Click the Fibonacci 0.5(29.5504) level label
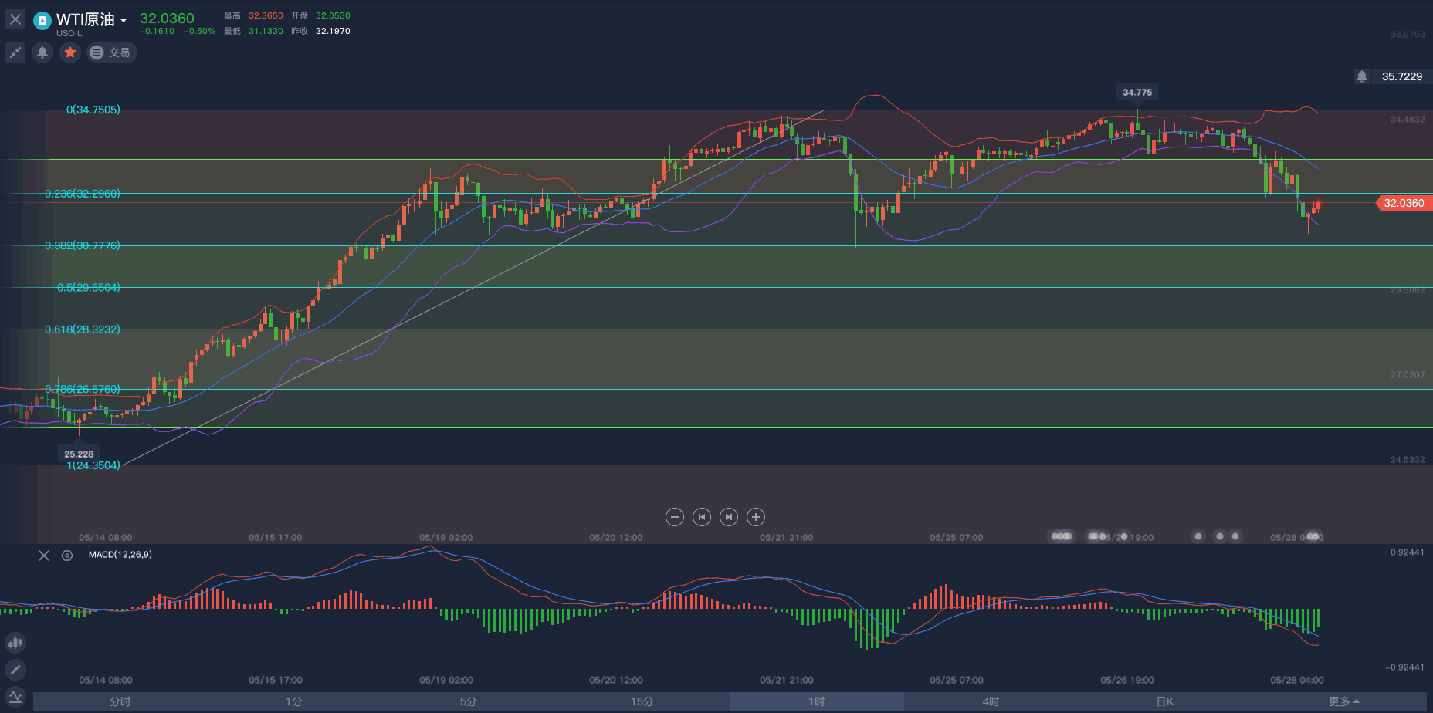This screenshot has width=1433, height=713. (x=89, y=287)
